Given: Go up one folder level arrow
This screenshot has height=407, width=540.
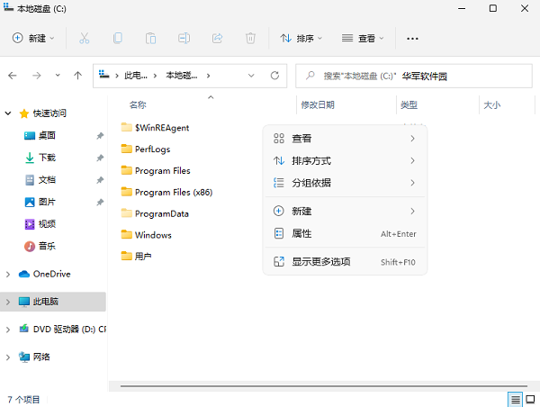Looking at the screenshot, I should pyautogui.click(x=77, y=76).
